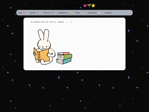
Task: Click the "my website did not find ur request" text
Action: pos(51,22)
